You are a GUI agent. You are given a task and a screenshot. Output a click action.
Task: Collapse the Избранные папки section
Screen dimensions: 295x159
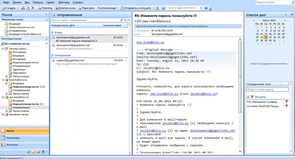coord(46,20)
